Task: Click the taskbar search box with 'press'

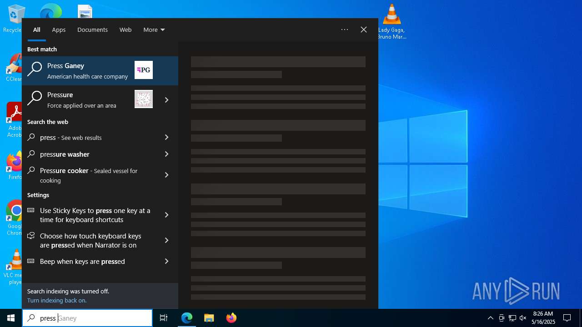Action: pos(87,318)
